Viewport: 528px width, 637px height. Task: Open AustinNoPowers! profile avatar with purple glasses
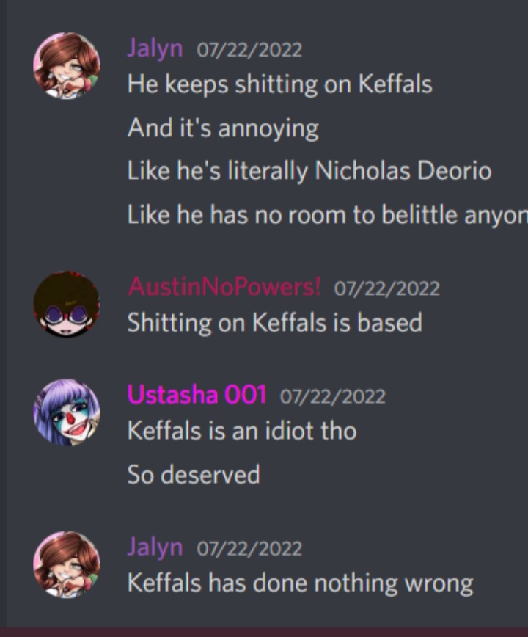pyautogui.click(x=67, y=305)
